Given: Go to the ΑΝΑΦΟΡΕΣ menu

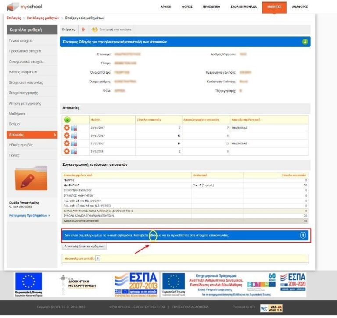Looking at the screenshot, I should click(x=300, y=7).
